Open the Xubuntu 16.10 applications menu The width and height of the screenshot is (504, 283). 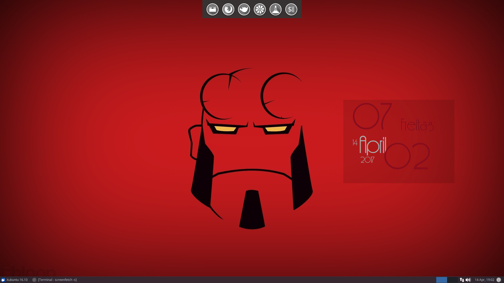pyautogui.click(x=17, y=280)
